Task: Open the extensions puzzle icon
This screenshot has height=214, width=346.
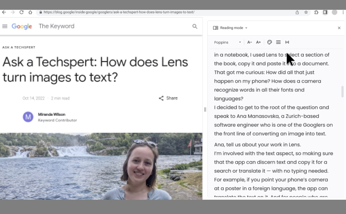Action: [x=316, y=12]
